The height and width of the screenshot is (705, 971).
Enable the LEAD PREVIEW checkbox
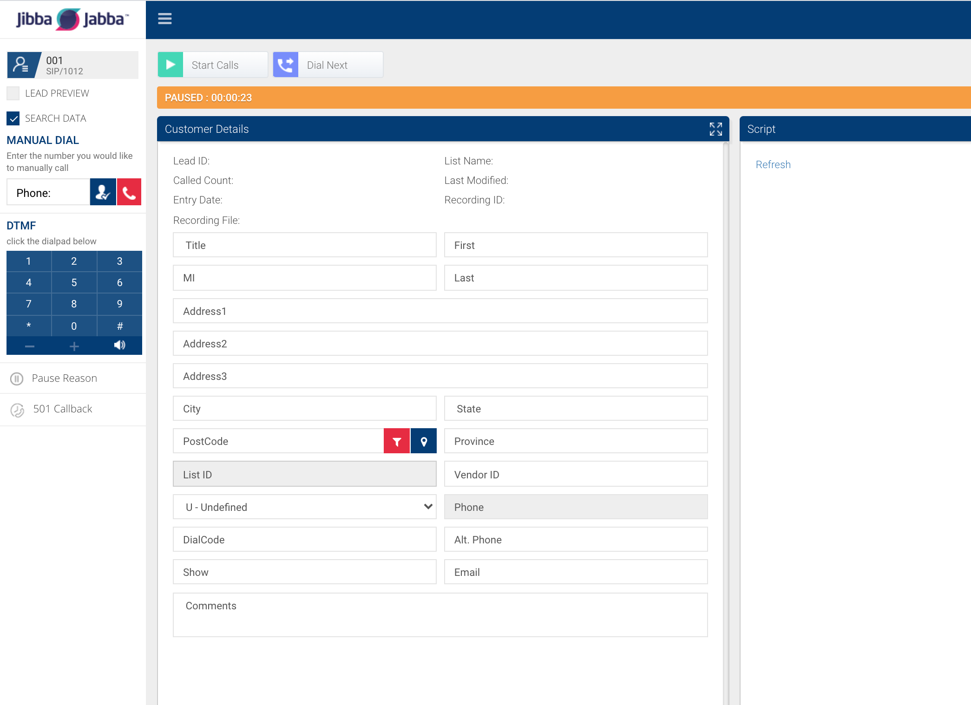tap(13, 93)
